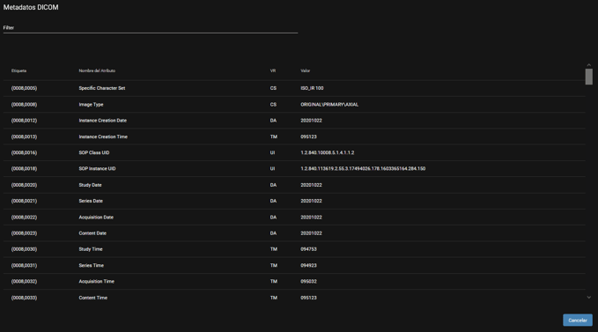This screenshot has width=598, height=332.
Task: Select the Series Date attribute
Action: (x=91, y=202)
